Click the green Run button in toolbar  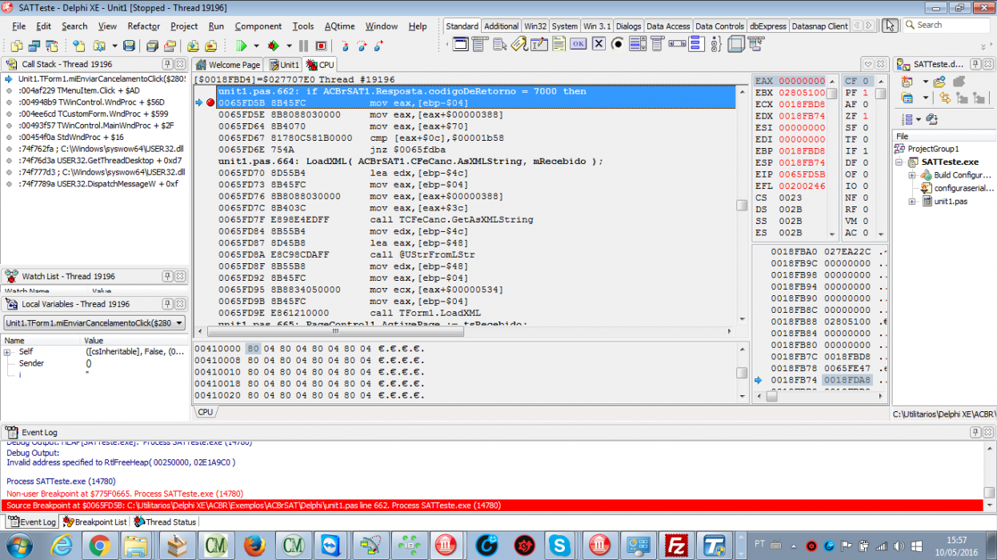(242, 46)
